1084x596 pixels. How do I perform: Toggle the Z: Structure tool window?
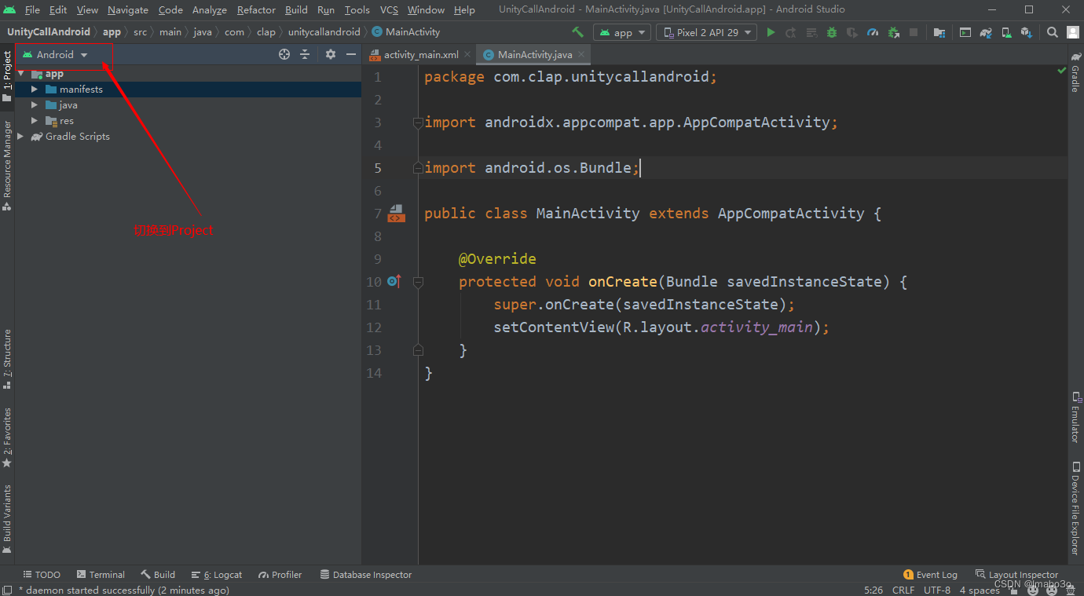(x=7, y=359)
